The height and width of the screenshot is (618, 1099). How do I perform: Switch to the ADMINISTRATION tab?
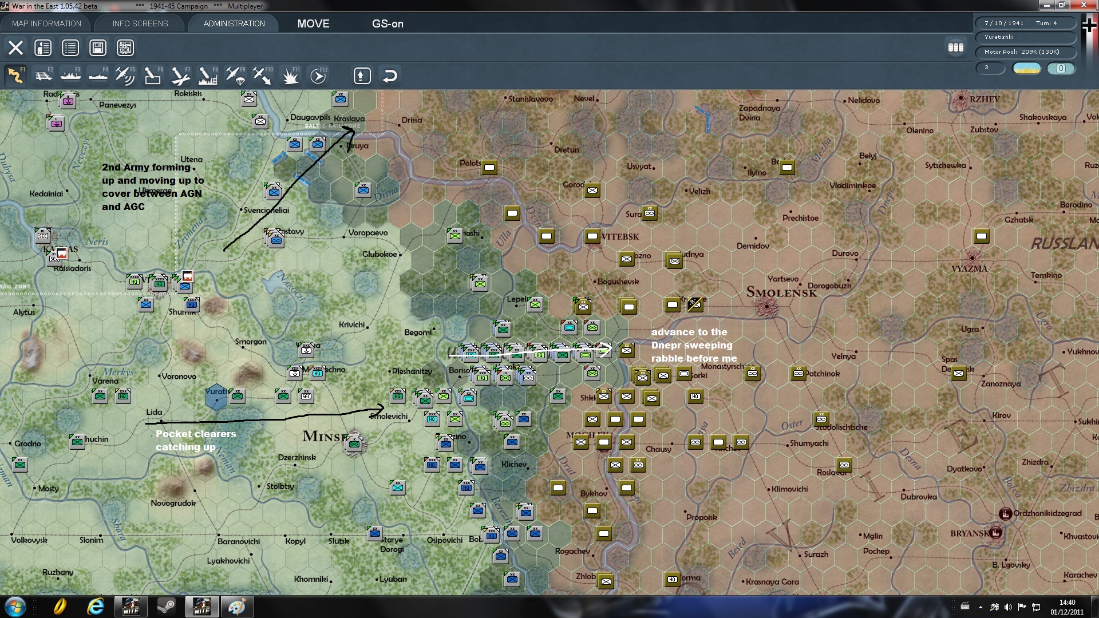point(234,23)
